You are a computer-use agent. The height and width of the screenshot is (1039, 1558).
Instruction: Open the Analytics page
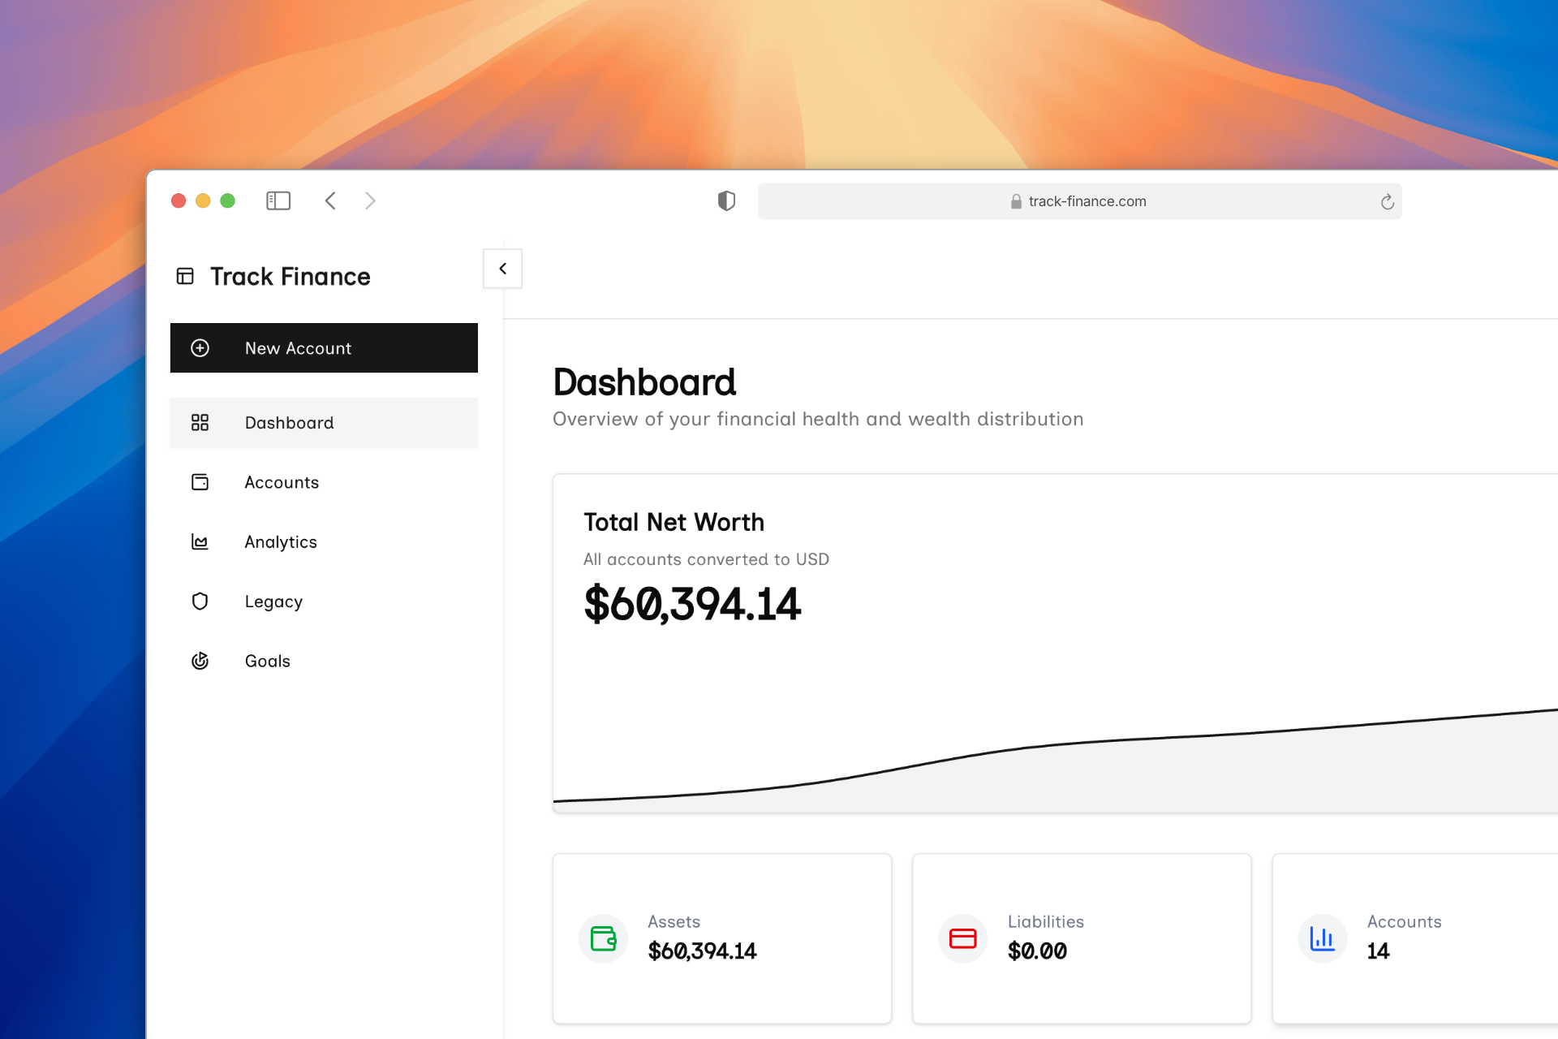pos(281,542)
